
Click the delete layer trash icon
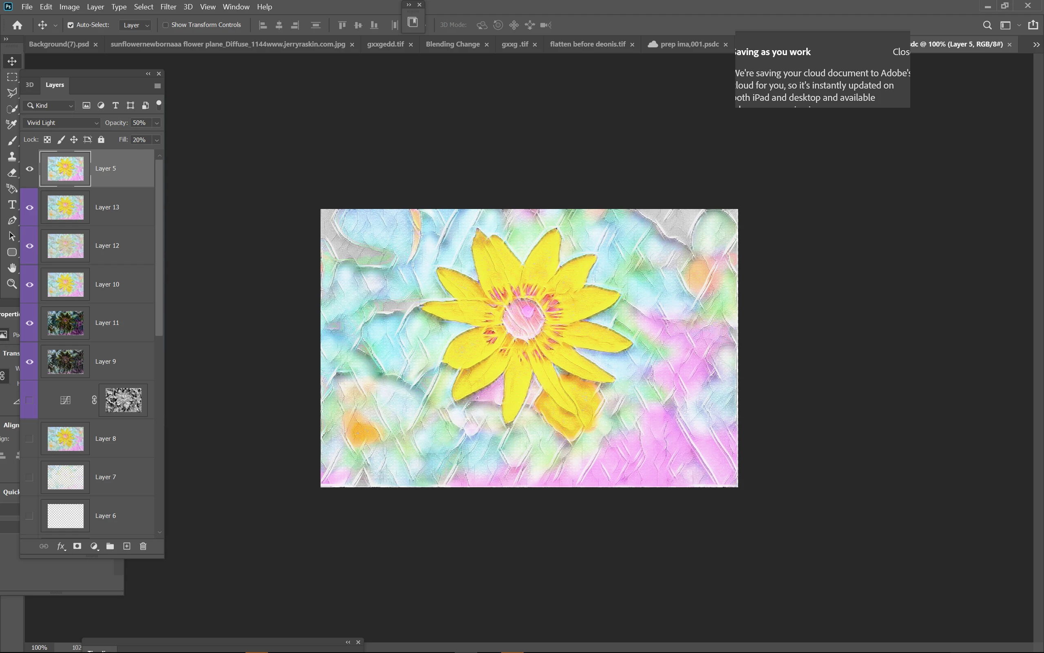click(143, 546)
